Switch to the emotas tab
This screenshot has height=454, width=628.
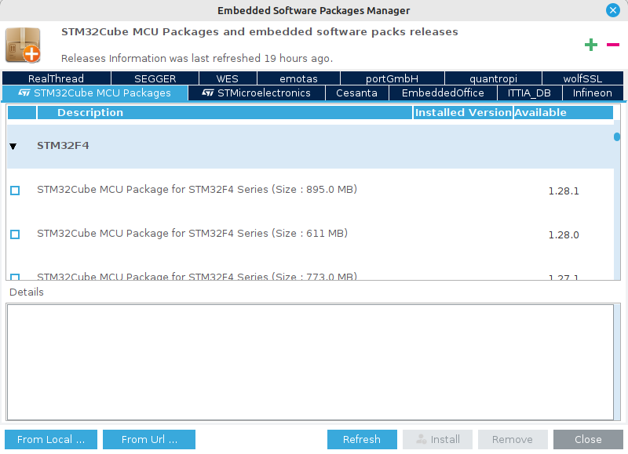[298, 78]
